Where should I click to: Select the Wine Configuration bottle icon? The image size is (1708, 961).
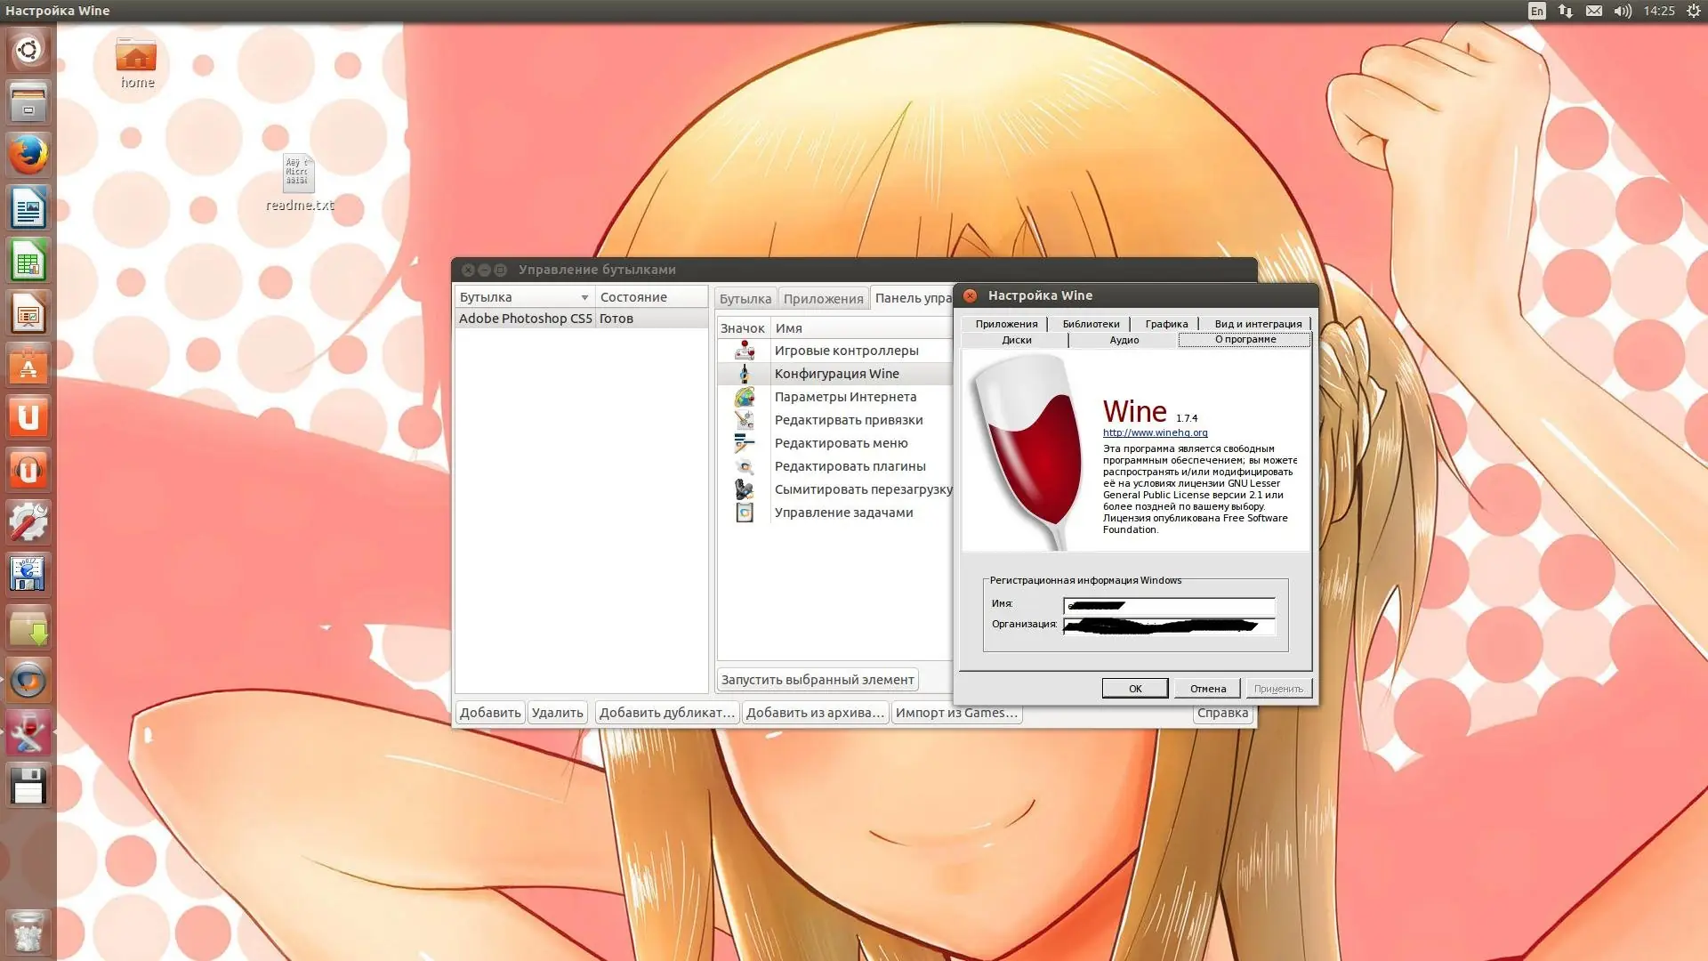pyautogui.click(x=745, y=374)
